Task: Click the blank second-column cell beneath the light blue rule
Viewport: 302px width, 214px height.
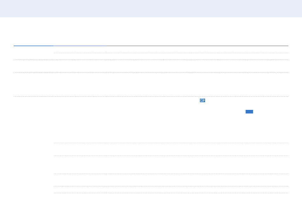Action: [x=80, y=50]
